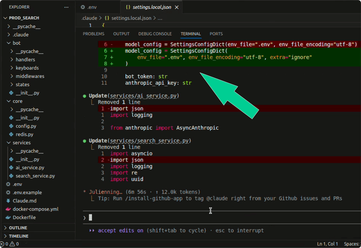This screenshot has height=248, width=361.
Task: Click gear icon next to .env.example
Action: (8, 192)
